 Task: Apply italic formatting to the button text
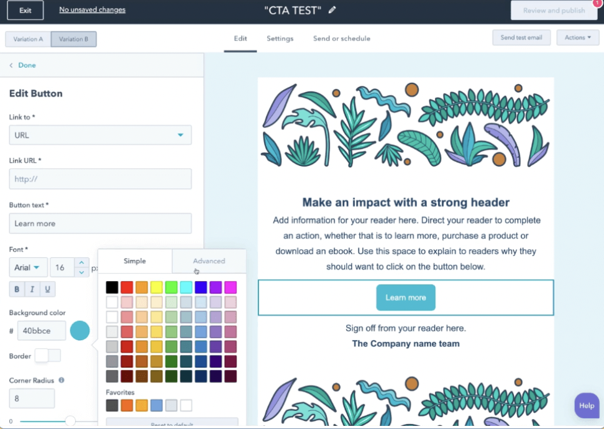pos(31,288)
